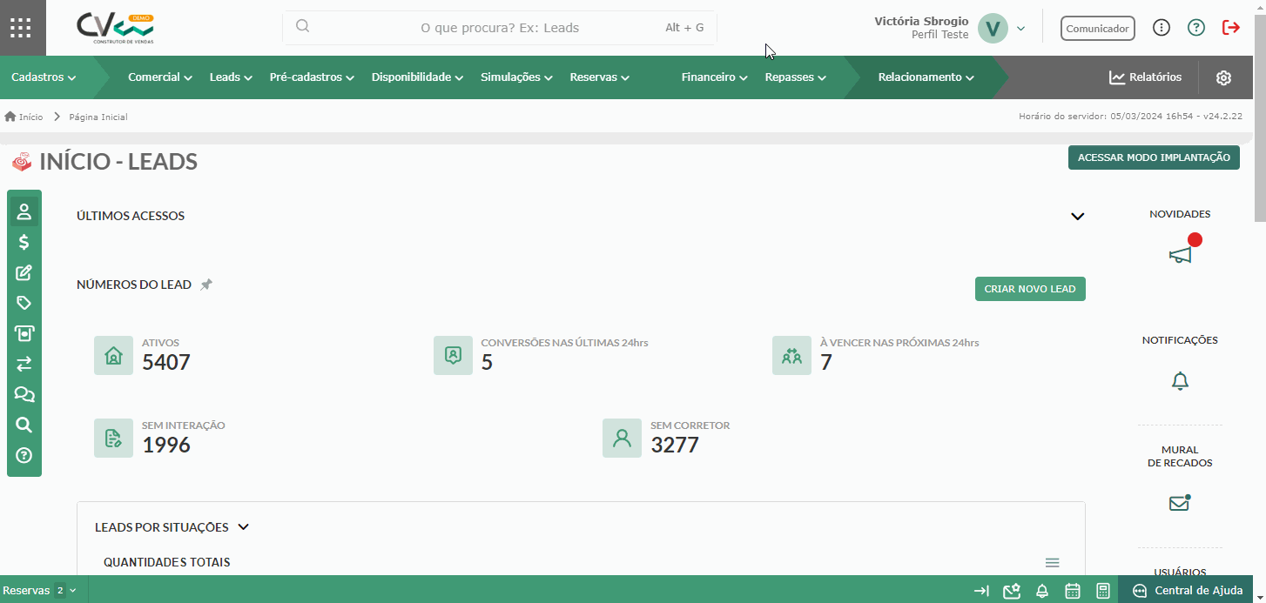Open the Relatórios menu item
This screenshot has height=603, width=1266.
point(1146,77)
